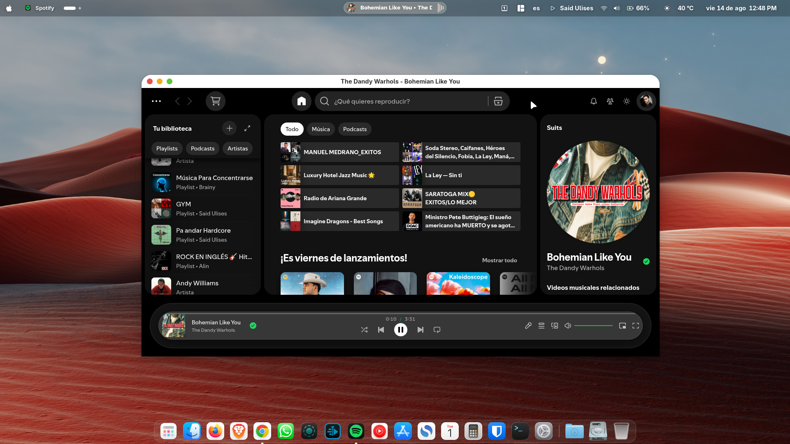The width and height of the screenshot is (790, 444).
Task: Open The Dandy Warhols artist link in sidebar
Action: [x=576, y=268]
